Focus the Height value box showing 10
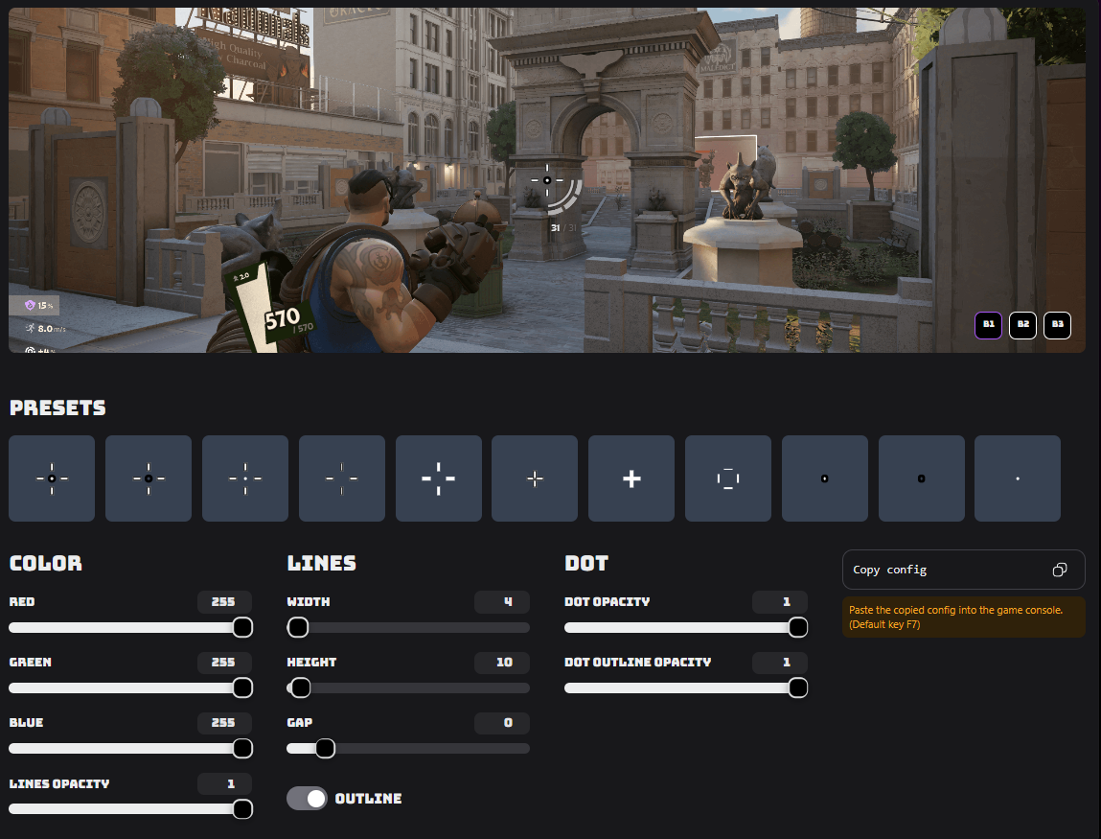The width and height of the screenshot is (1101, 839). [502, 662]
